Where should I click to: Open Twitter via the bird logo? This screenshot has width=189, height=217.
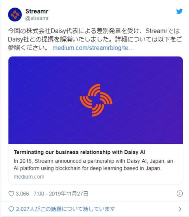(179, 11)
